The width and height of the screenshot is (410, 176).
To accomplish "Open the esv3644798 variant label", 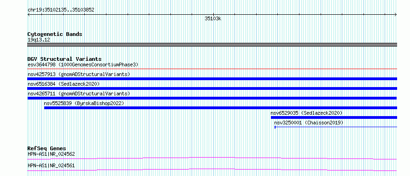I will coord(83,65).
